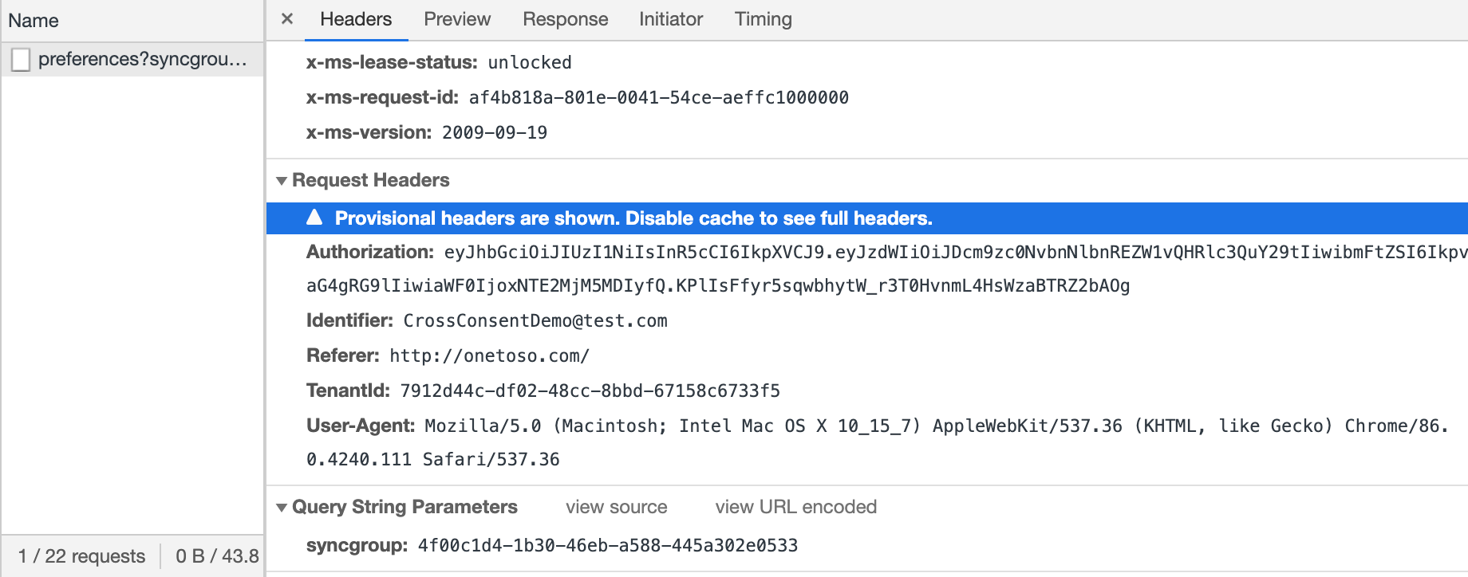Image resolution: width=1468 pixels, height=577 pixels.
Task: Click the file icon beside preferences request
Action: tap(22, 60)
